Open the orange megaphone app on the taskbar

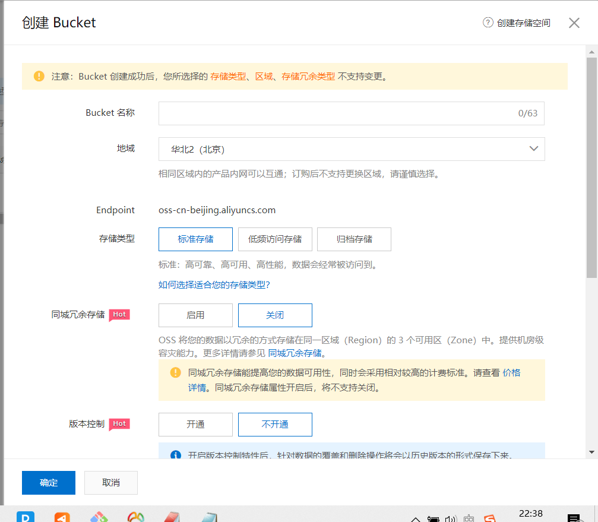click(62, 516)
